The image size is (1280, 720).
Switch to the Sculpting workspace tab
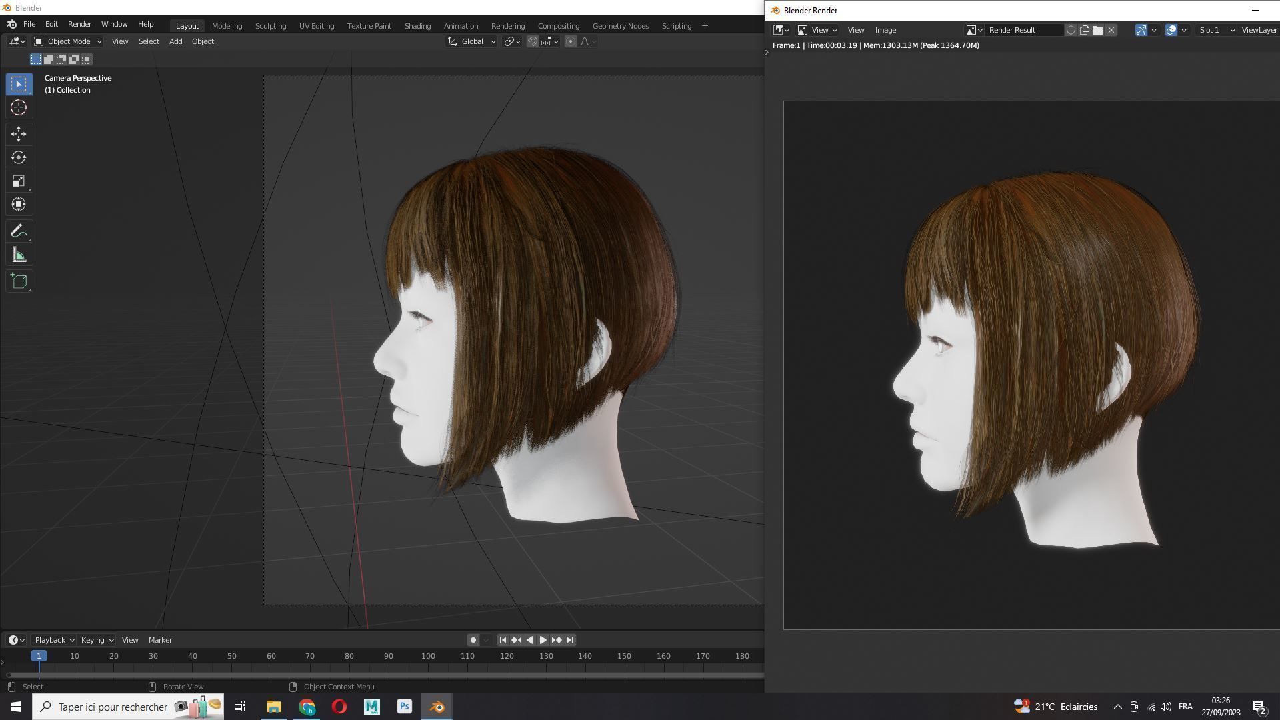click(271, 26)
